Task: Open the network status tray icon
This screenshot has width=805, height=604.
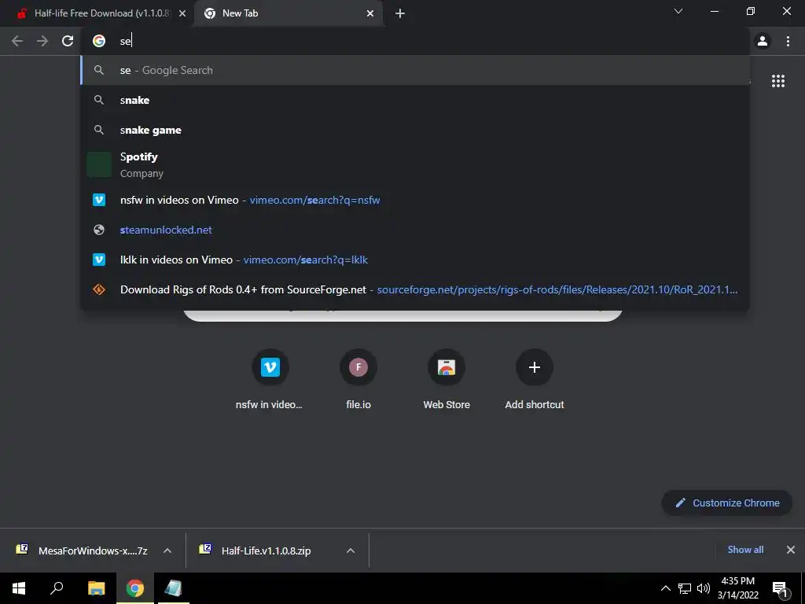Action: point(685,588)
